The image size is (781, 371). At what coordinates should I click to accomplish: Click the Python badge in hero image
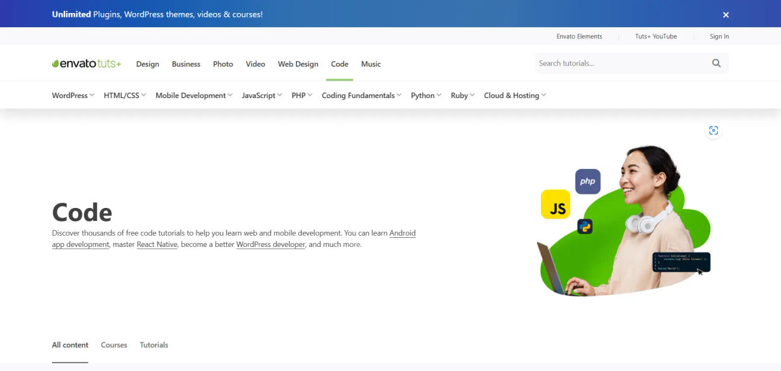pos(585,227)
